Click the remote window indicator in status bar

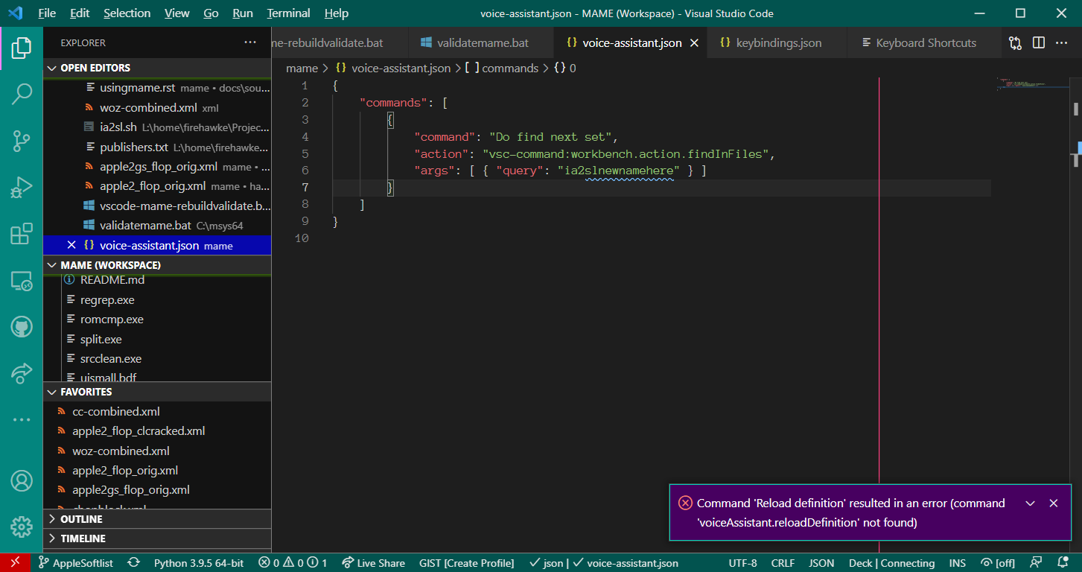tap(15, 563)
